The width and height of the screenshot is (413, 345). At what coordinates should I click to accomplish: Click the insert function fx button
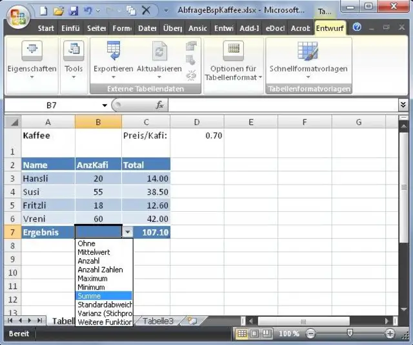[159, 106]
